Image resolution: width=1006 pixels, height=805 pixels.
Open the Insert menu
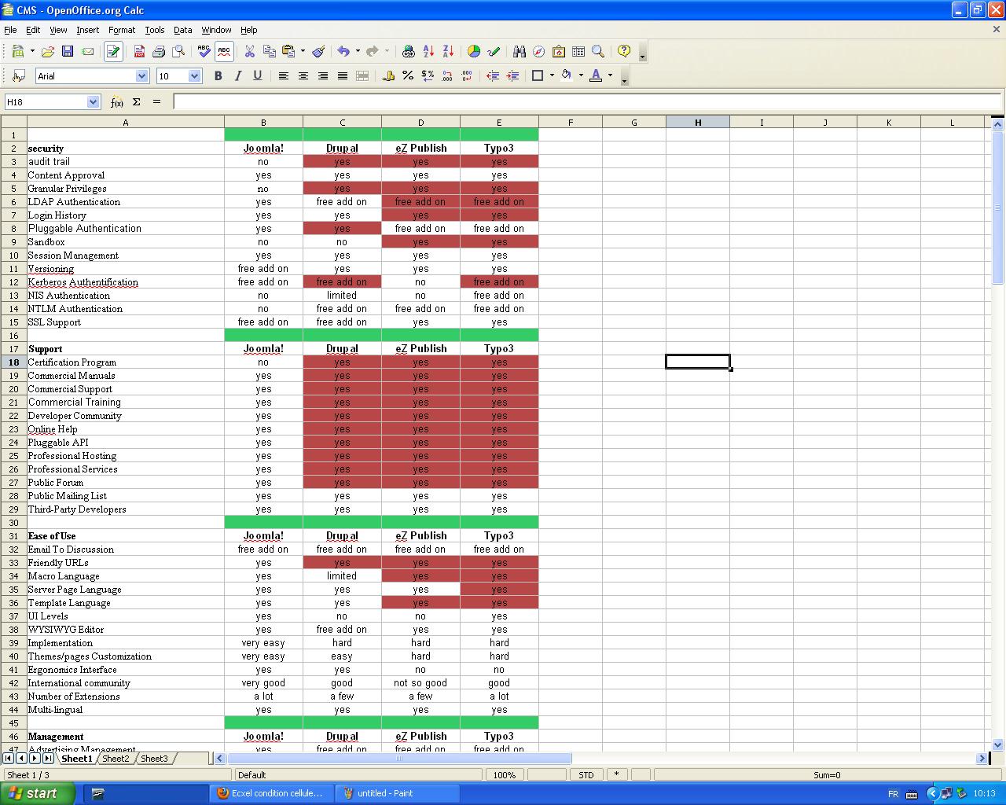[x=87, y=30]
